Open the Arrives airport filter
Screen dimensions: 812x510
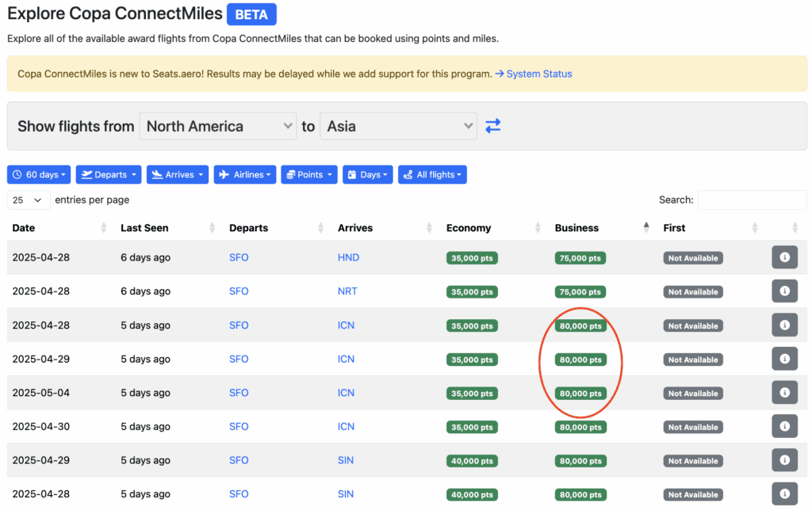pos(177,174)
